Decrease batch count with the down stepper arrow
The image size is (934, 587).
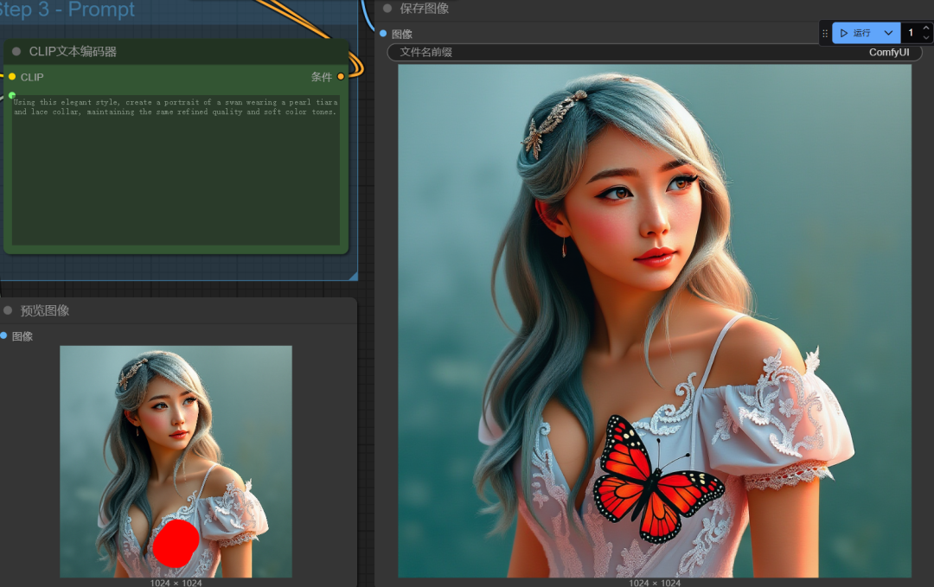[x=926, y=38]
